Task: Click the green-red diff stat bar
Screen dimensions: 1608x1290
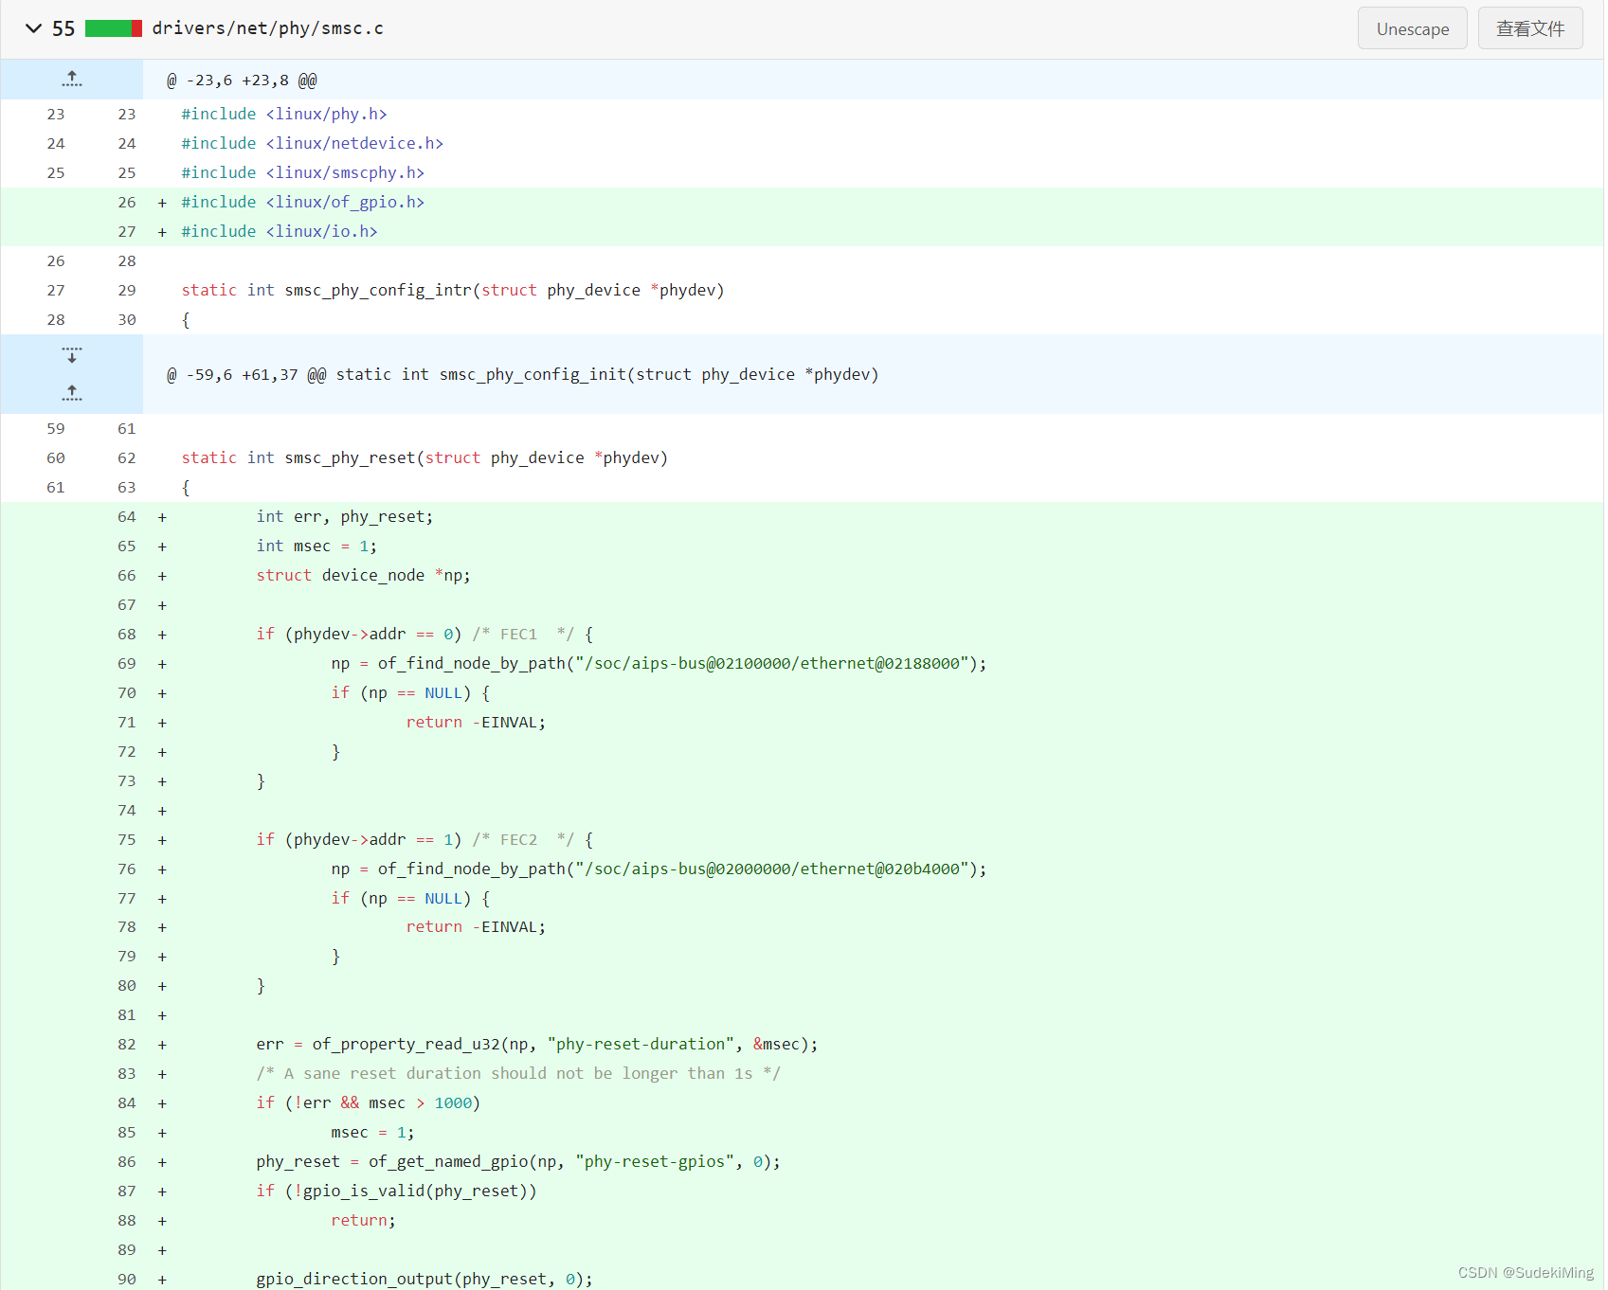Action: coord(114,28)
